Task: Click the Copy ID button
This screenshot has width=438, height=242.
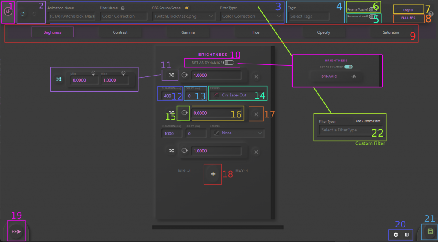Action: pos(408,9)
